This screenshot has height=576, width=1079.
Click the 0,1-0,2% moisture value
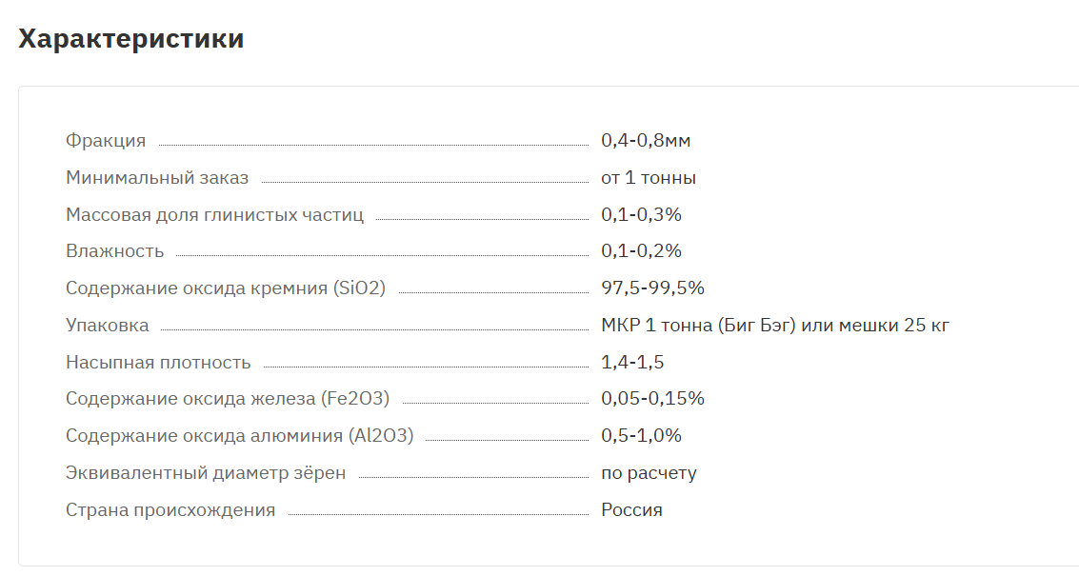pyautogui.click(x=641, y=251)
